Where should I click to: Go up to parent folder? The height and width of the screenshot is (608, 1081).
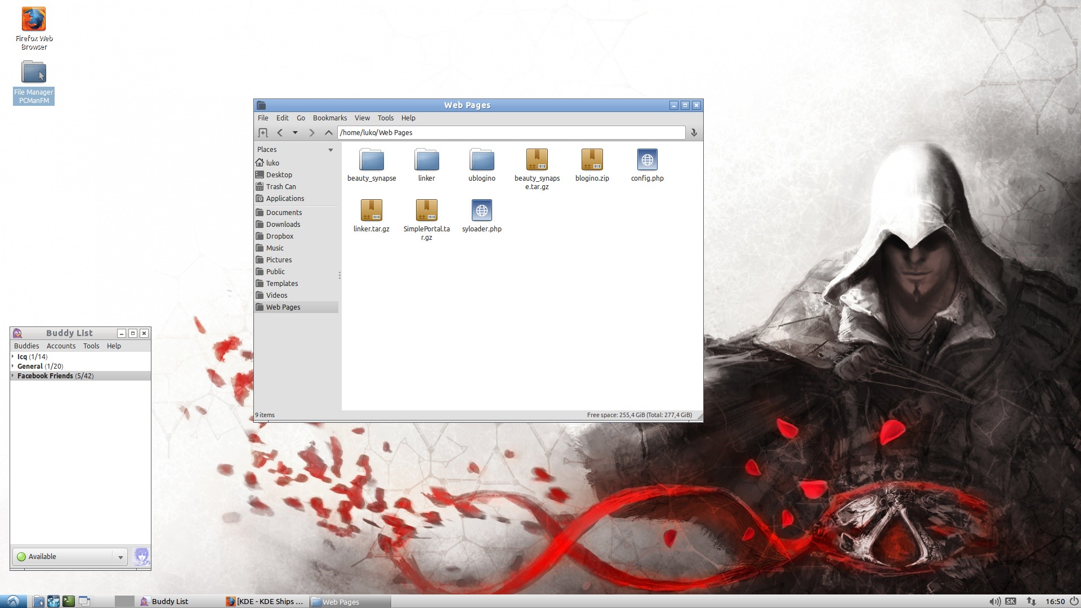329,133
